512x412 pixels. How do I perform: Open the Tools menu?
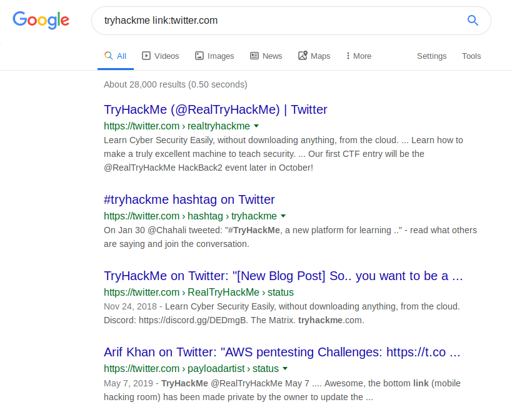[471, 56]
